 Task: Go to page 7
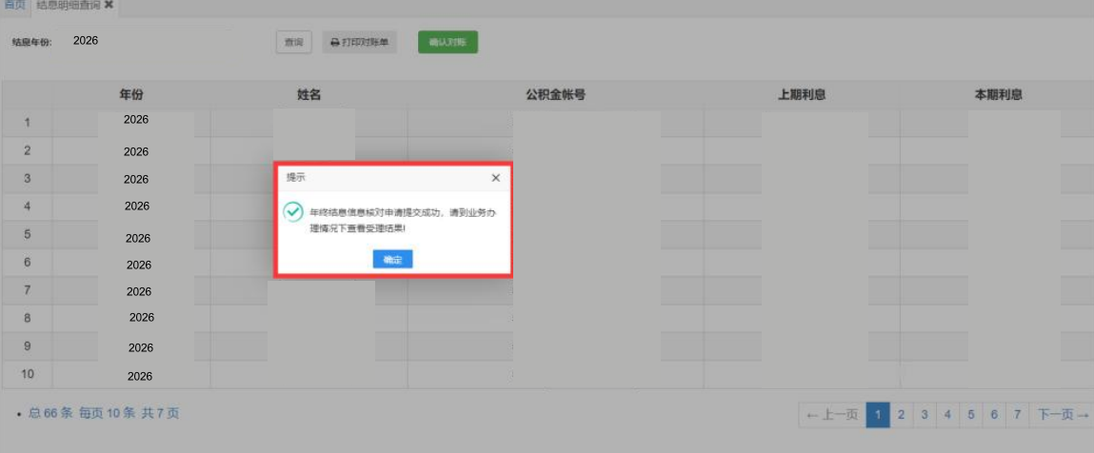click(1017, 415)
